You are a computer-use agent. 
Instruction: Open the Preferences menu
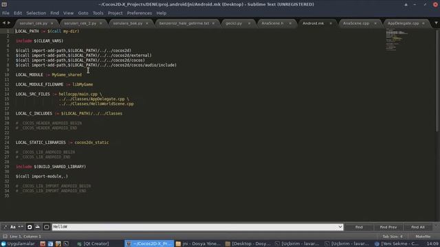(139, 13)
